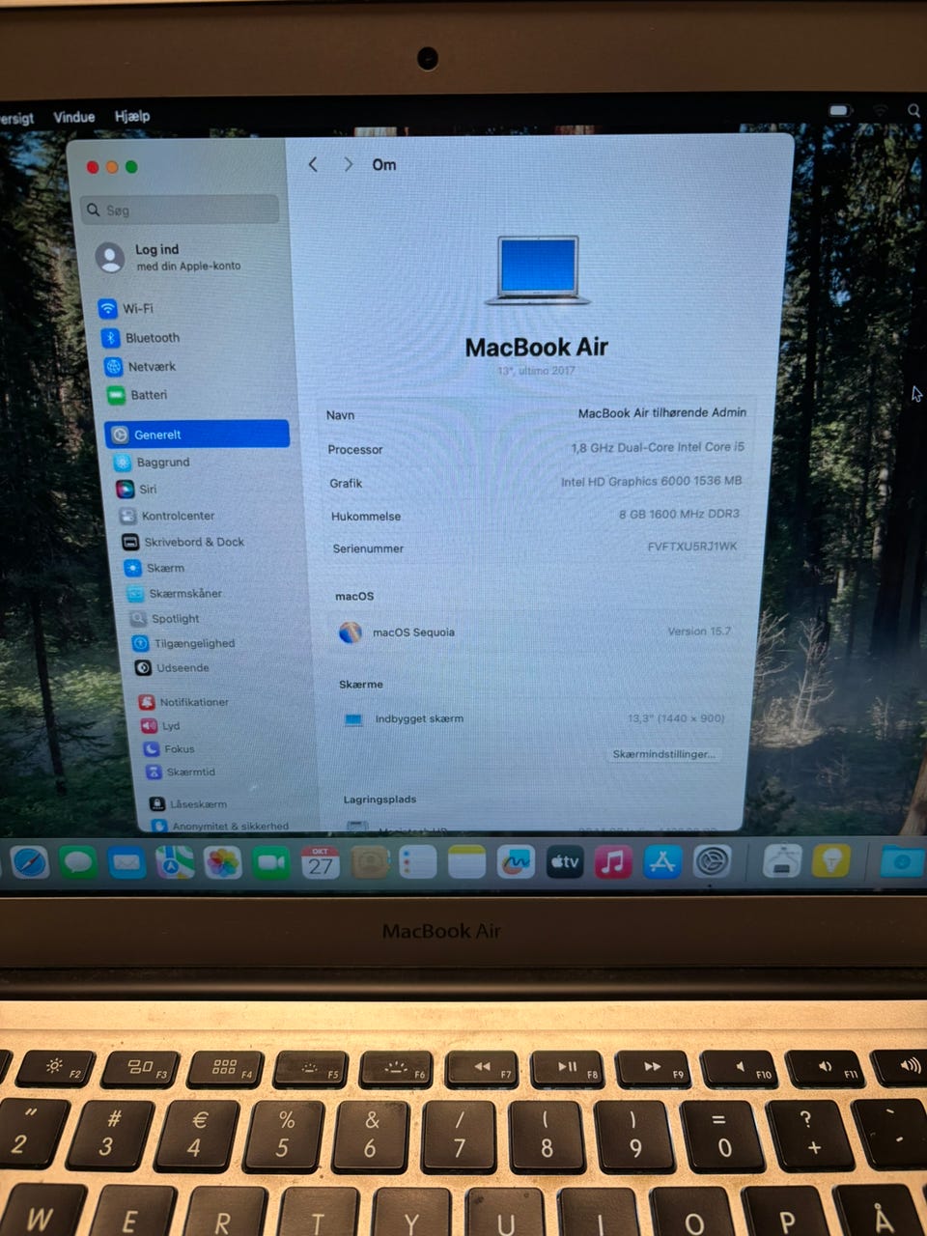Open Music from the Dock

[x=613, y=861]
